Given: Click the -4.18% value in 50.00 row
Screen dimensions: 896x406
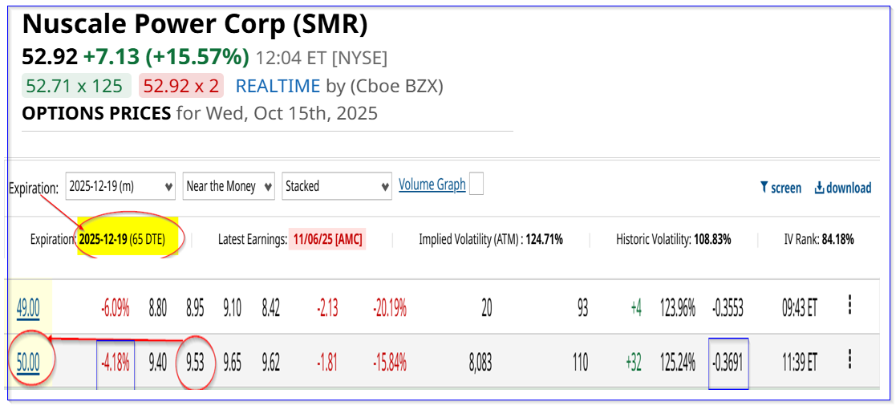Looking at the screenshot, I should coord(116,363).
